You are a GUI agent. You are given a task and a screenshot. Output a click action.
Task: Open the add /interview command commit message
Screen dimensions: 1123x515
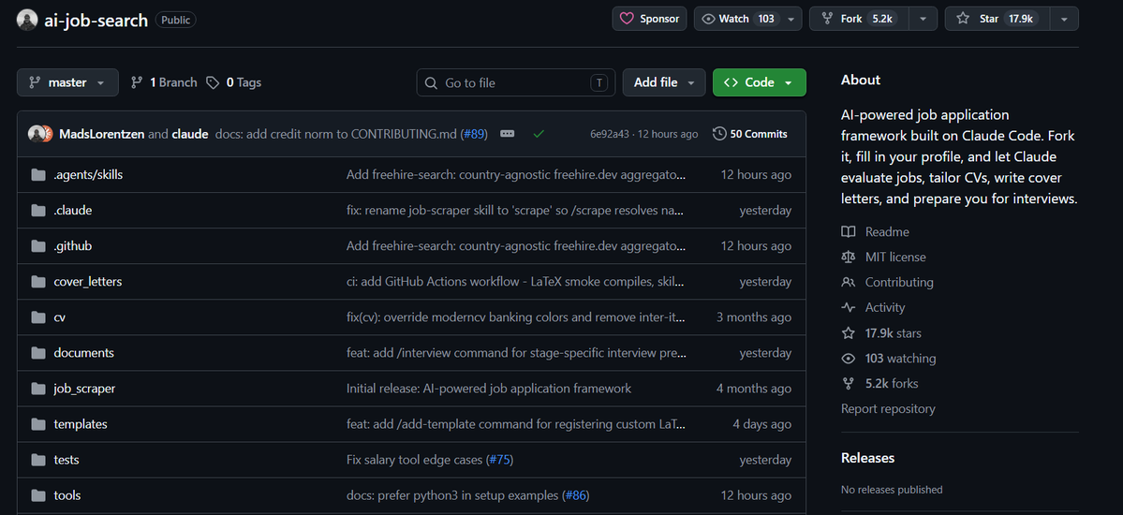(x=516, y=353)
